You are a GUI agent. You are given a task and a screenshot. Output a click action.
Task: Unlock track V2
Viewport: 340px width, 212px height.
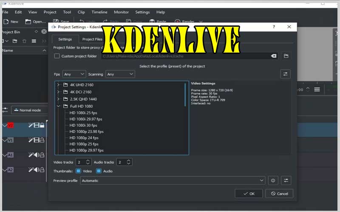[x=42, y=125]
